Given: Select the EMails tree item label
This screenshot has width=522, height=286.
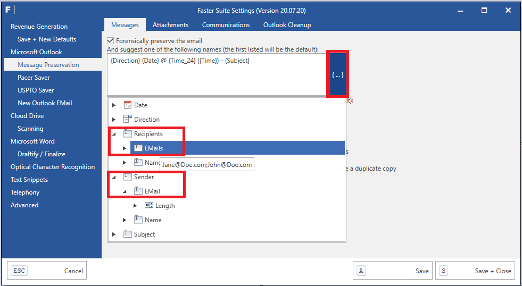Looking at the screenshot, I should point(154,148).
